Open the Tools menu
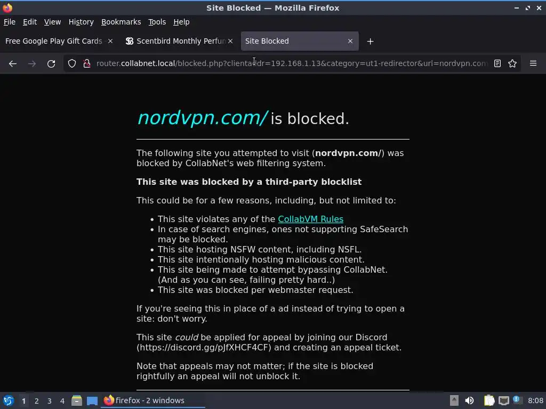This screenshot has height=409, width=546. coord(157,22)
